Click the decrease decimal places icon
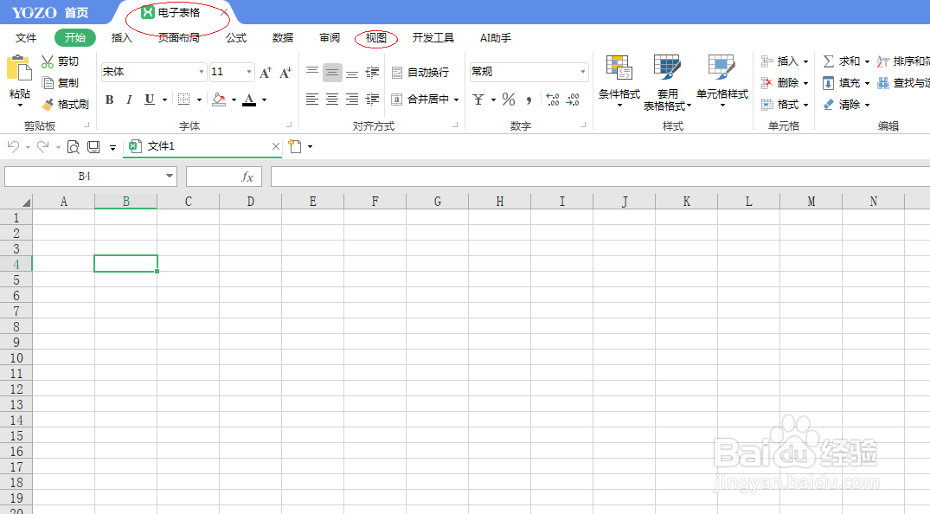This screenshot has height=514, width=930. pyautogui.click(x=573, y=100)
